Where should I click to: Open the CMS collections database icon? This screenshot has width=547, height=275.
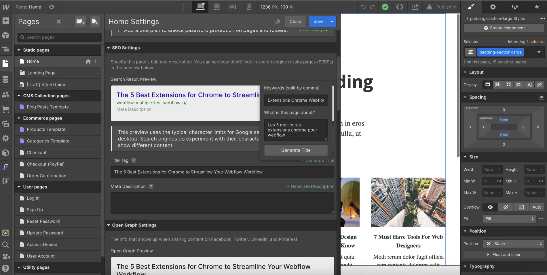tap(6, 79)
